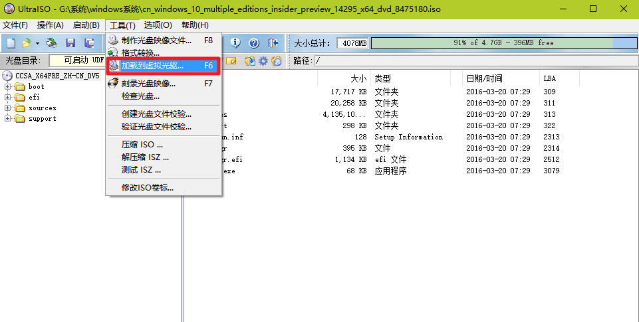Expand the sources folder tree node

(7, 108)
